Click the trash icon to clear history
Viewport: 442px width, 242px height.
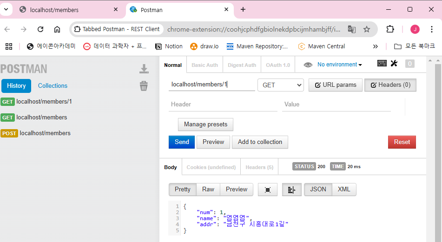click(144, 85)
